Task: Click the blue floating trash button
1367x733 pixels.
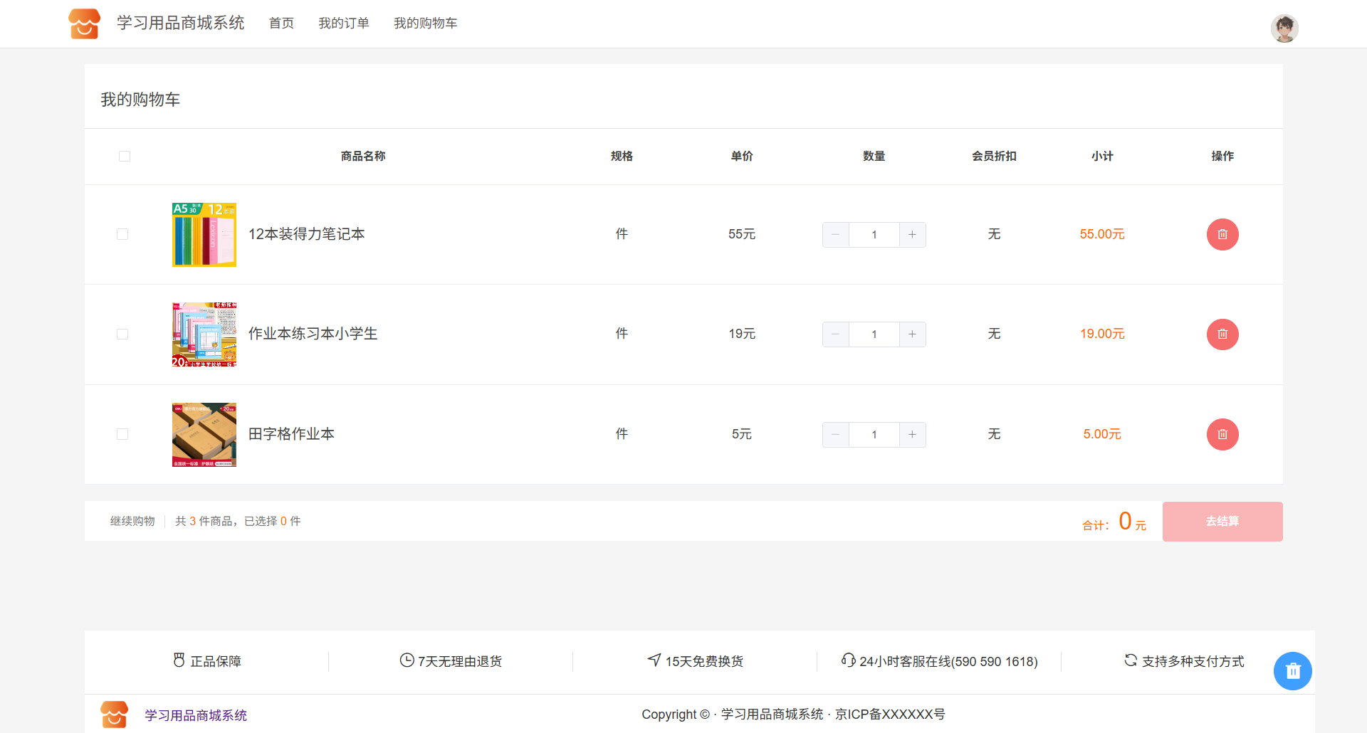Action: point(1292,670)
